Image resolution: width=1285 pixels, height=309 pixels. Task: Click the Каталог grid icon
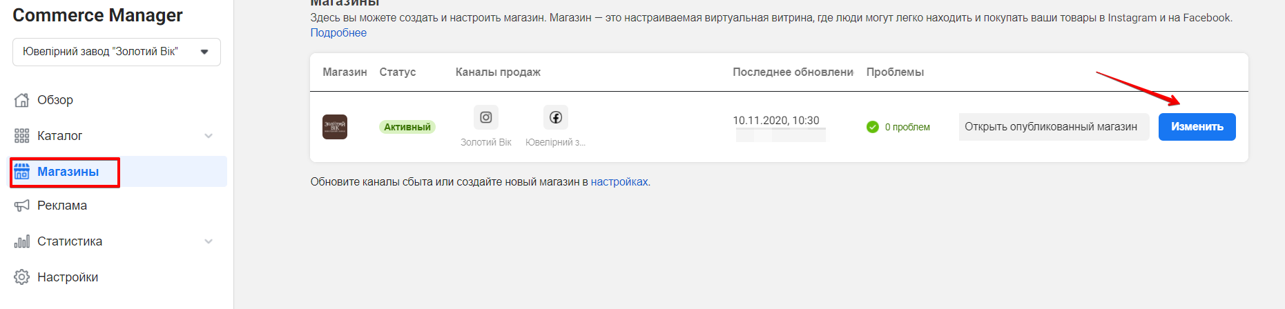[22, 136]
